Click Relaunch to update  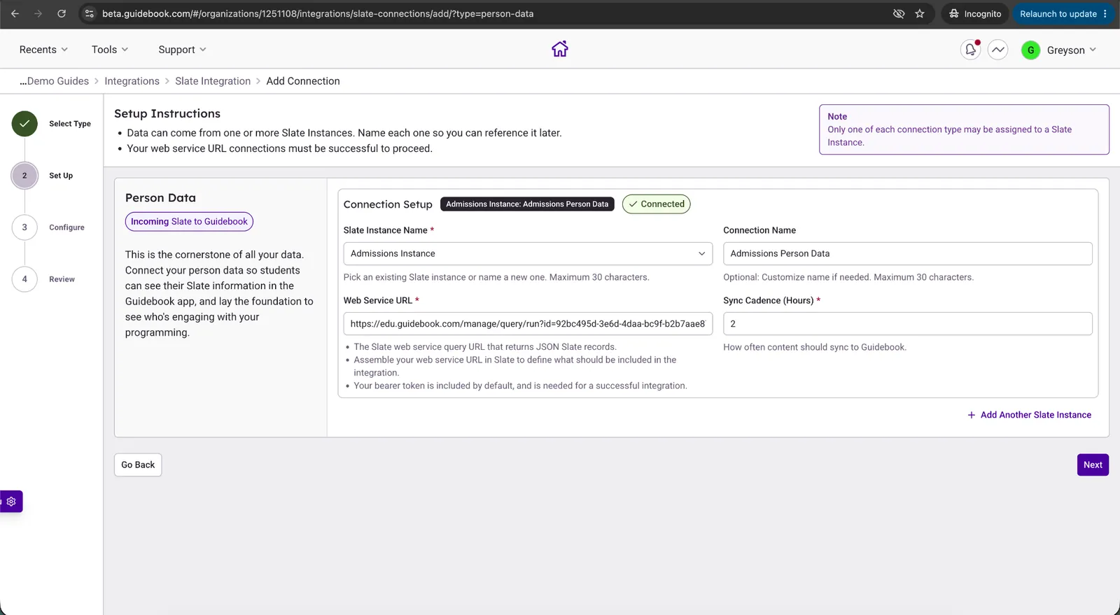[1058, 13]
